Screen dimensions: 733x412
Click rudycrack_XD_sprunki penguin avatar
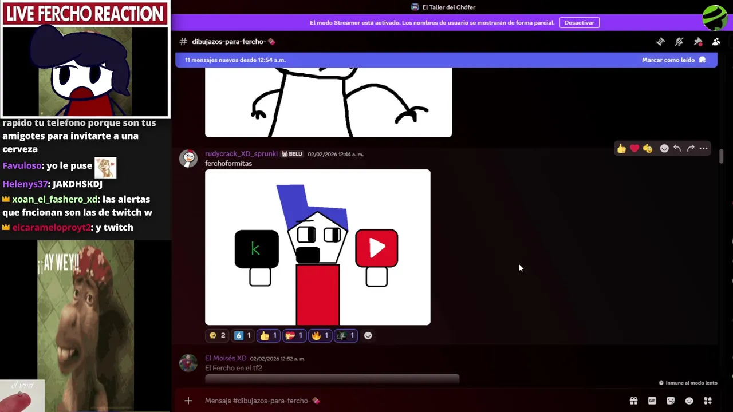188,159
